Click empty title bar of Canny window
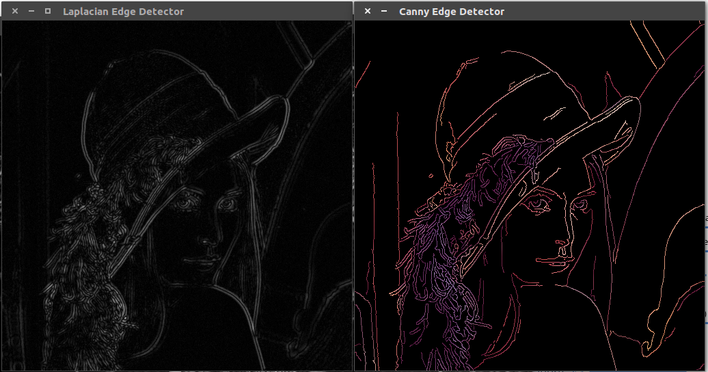This screenshot has width=708, height=372. (601, 12)
